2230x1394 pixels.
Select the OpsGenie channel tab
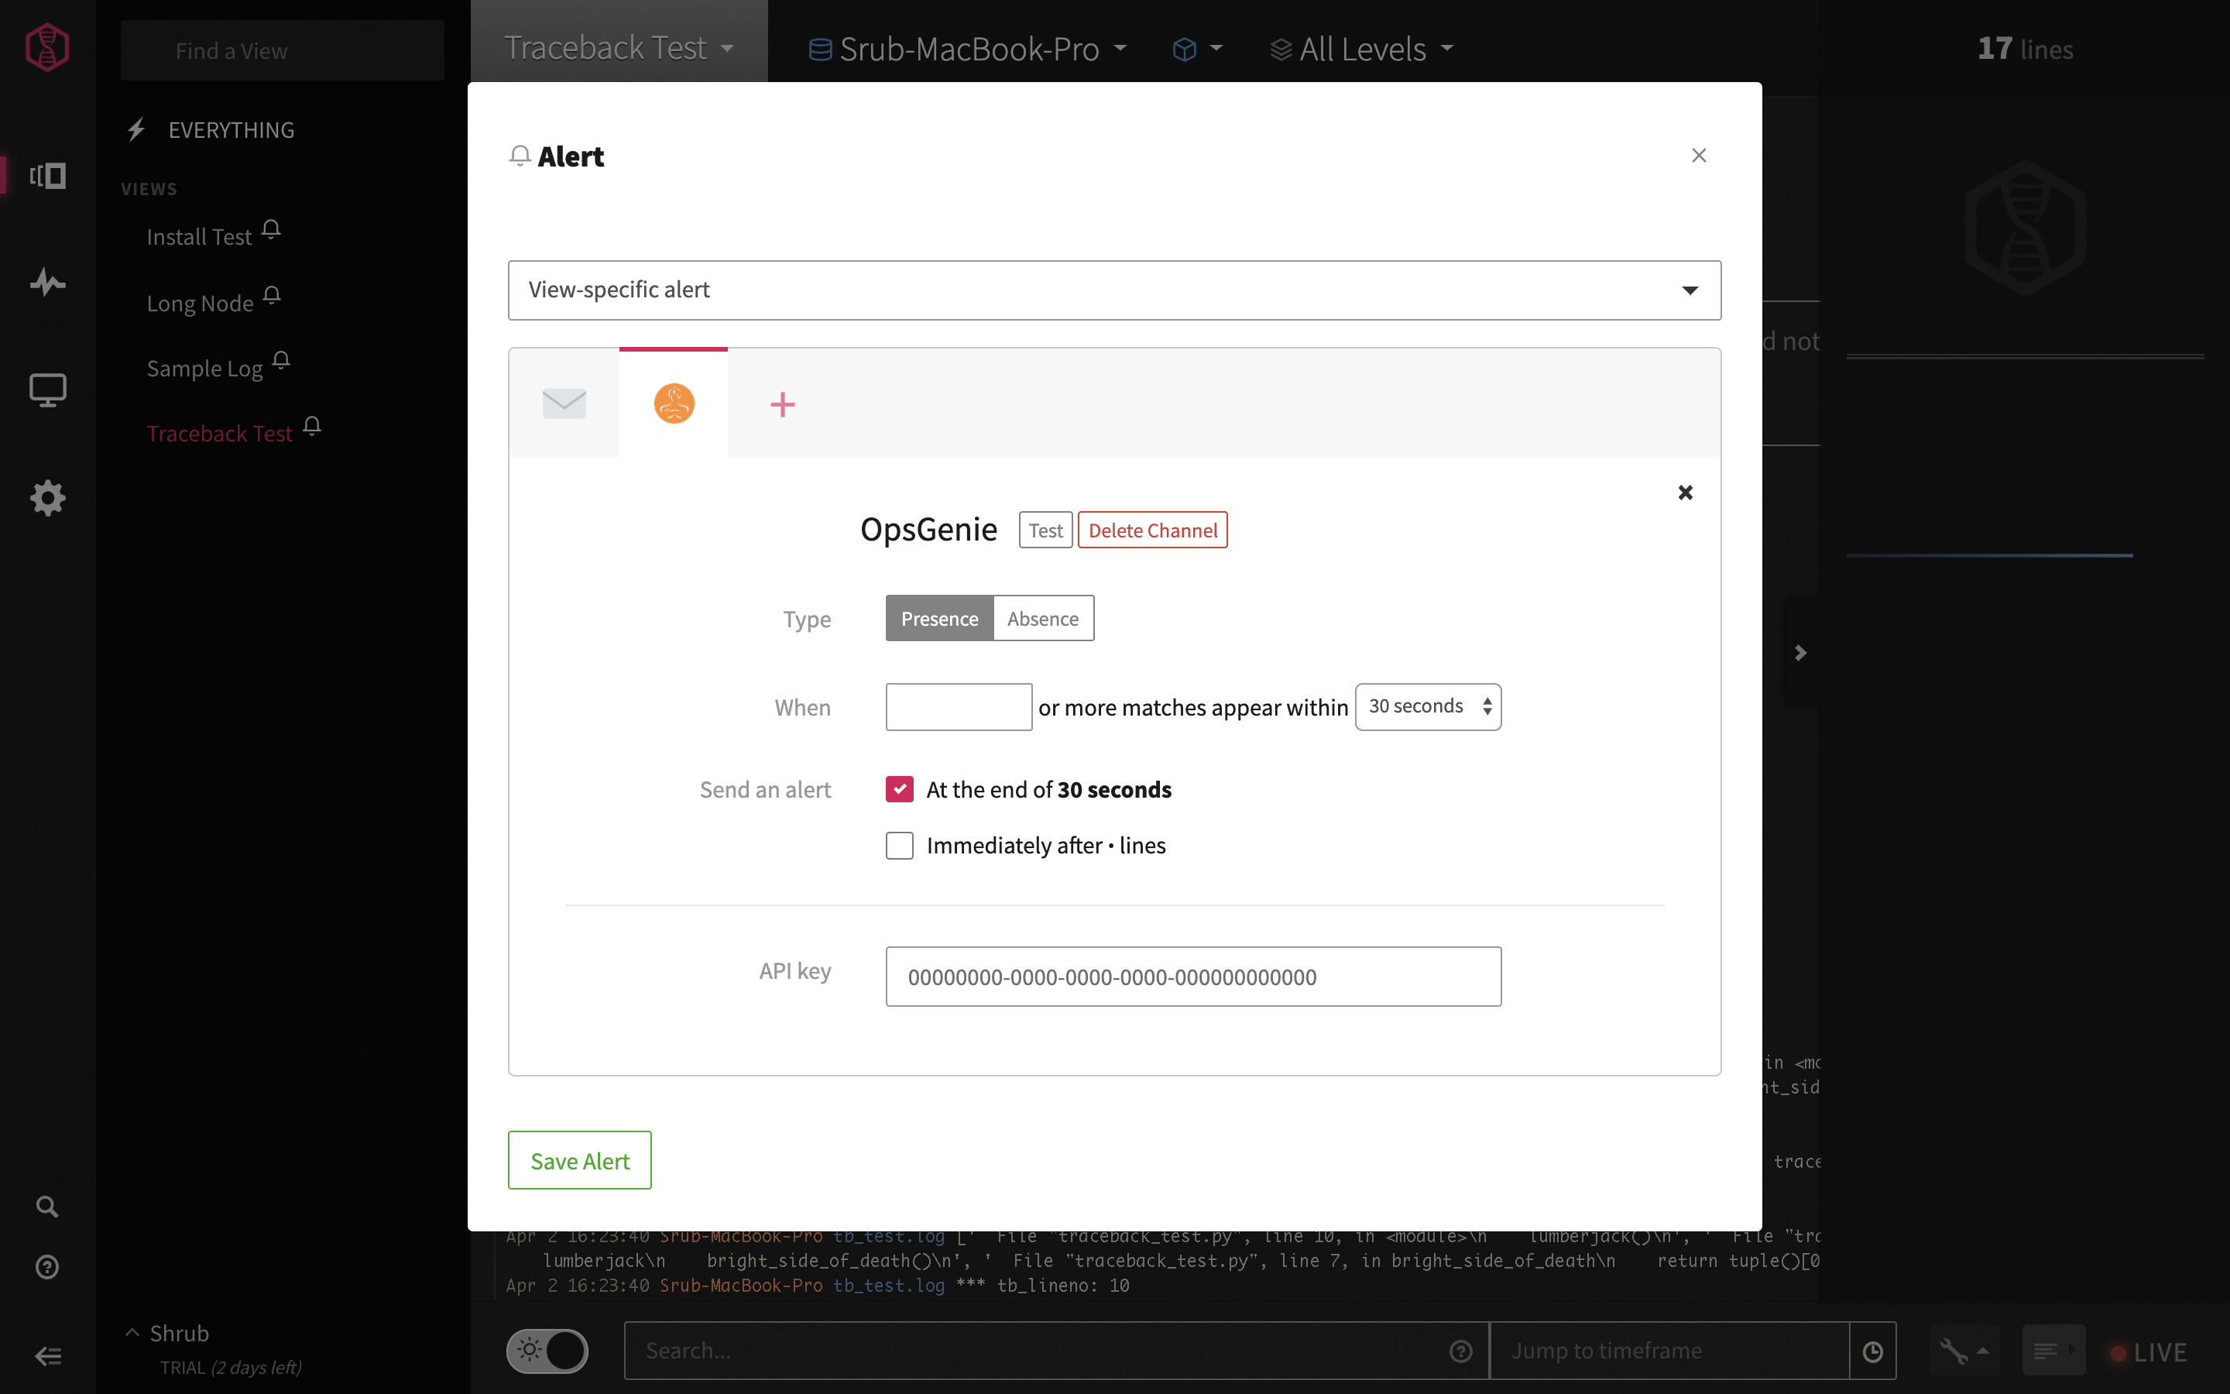click(x=674, y=403)
